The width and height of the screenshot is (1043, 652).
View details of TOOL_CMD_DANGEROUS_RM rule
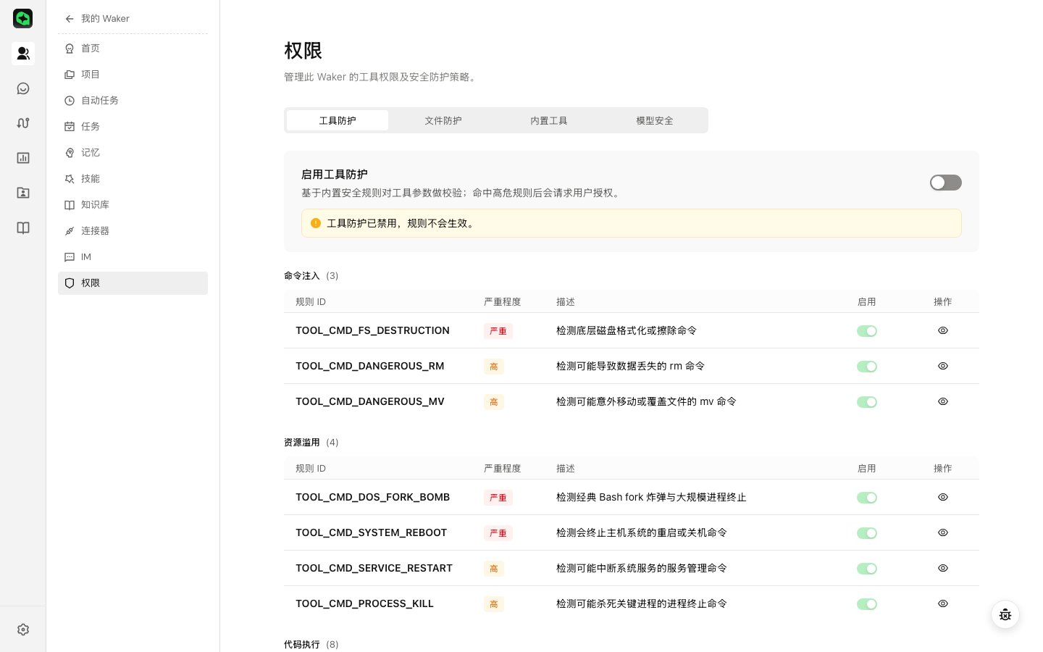(943, 366)
